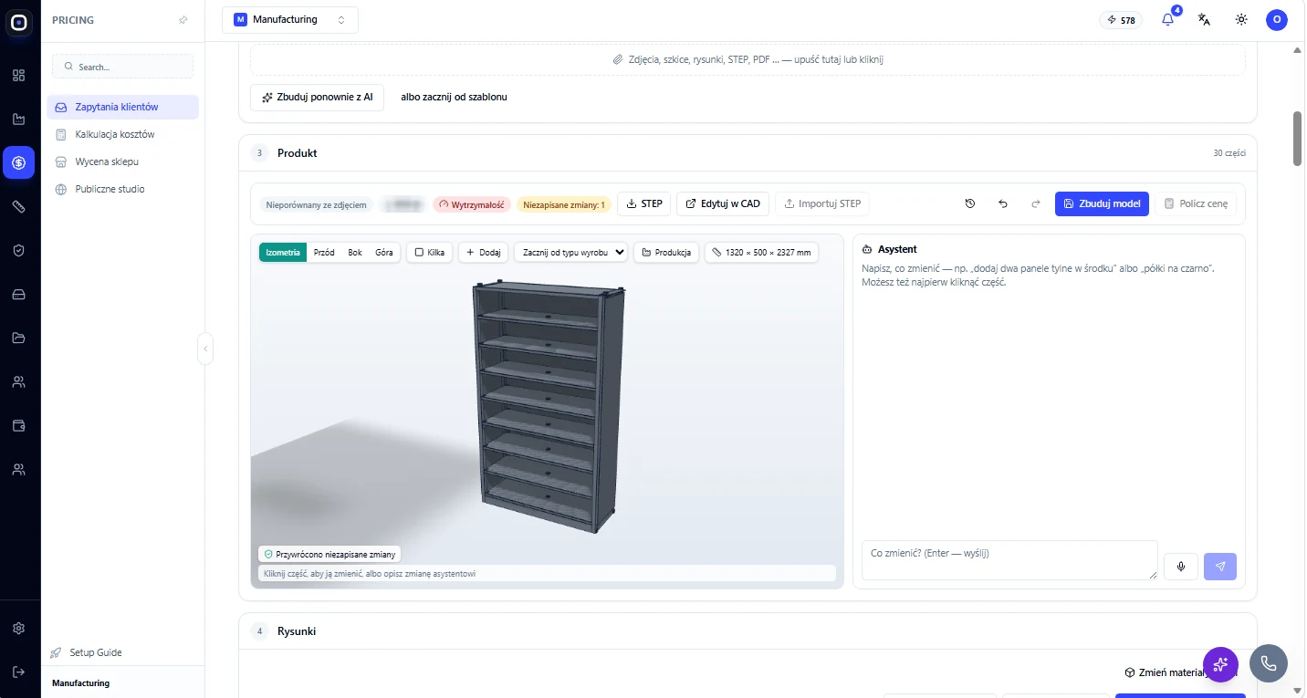Open the folder icon in left rail
This screenshot has width=1307, height=698.
(19, 339)
